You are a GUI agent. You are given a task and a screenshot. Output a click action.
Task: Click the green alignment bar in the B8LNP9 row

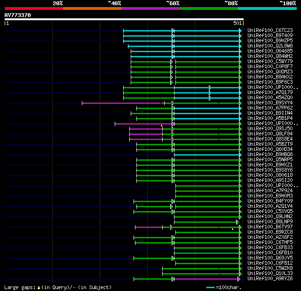click(x=206, y=222)
